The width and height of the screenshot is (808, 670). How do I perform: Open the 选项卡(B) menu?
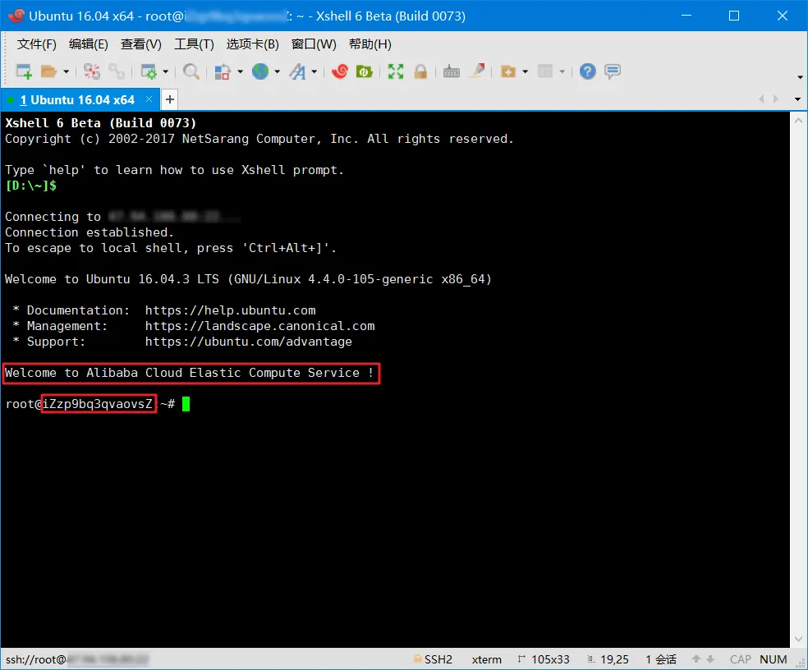click(x=253, y=44)
